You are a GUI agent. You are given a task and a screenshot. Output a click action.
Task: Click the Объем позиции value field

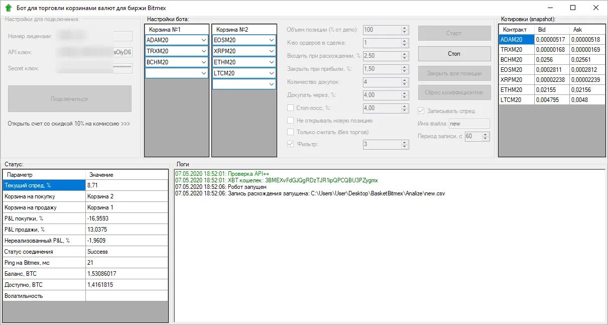(x=382, y=30)
